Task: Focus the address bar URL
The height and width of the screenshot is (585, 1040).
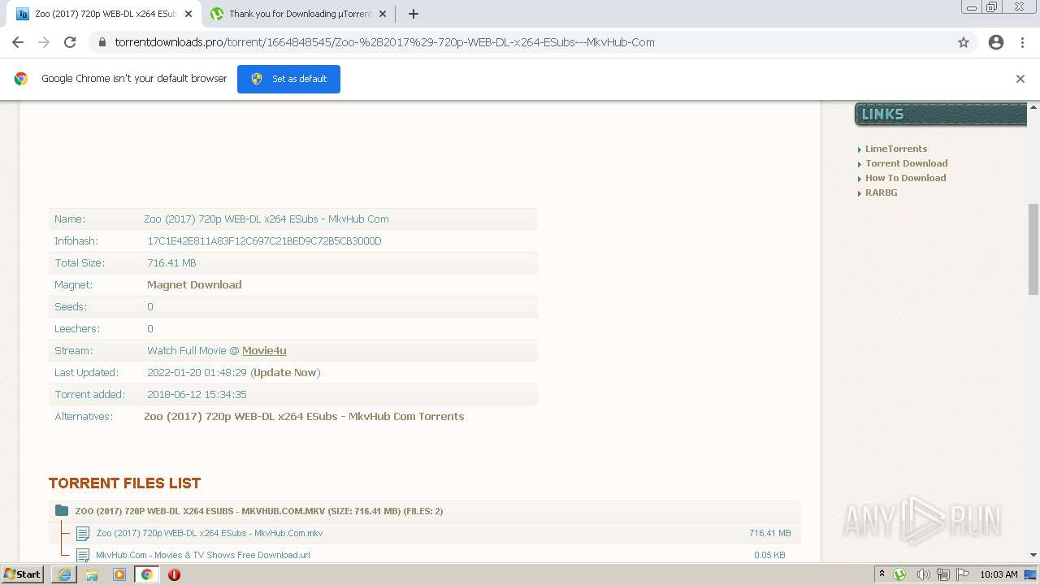Action: [384, 42]
